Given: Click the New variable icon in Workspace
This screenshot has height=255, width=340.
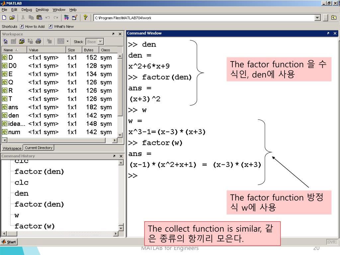Looking at the screenshot, I should click(x=5, y=41).
